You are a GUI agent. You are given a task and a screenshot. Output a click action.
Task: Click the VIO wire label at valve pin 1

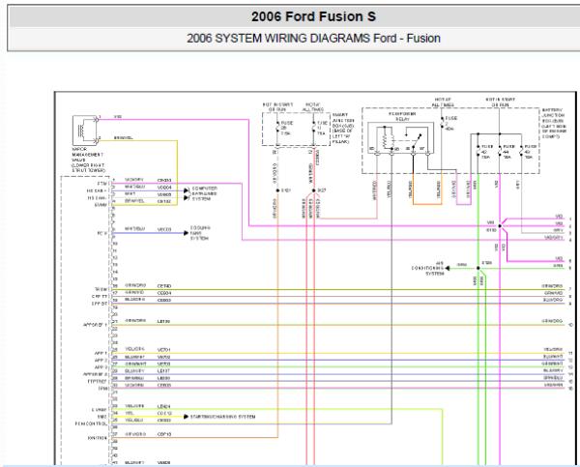(118, 117)
